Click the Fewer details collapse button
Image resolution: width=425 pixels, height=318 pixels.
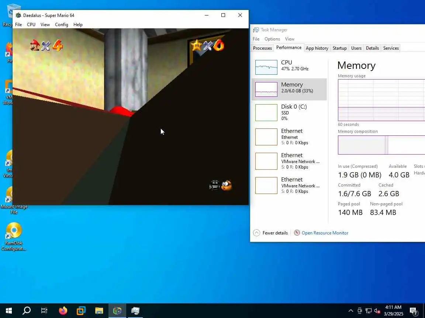270,233
